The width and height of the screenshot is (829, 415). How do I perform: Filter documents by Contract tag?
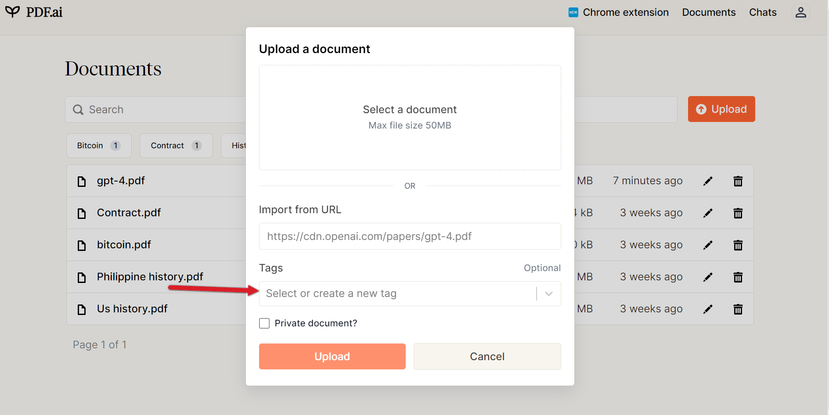click(x=176, y=146)
